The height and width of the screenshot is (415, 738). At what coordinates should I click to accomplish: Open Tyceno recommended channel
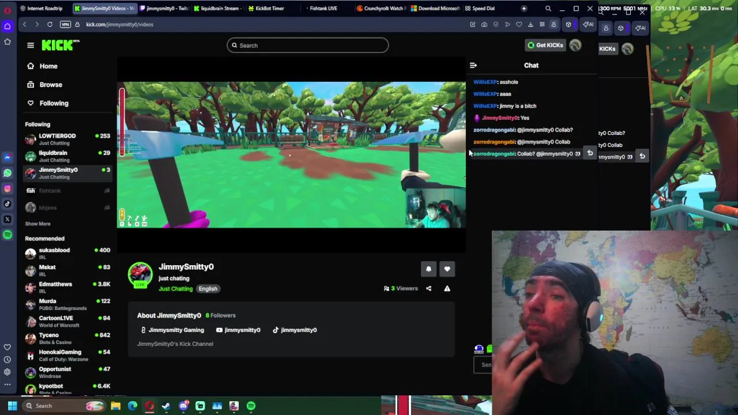tap(67, 338)
